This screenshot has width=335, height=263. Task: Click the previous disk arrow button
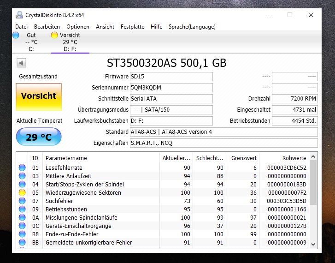(x=21, y=63)
